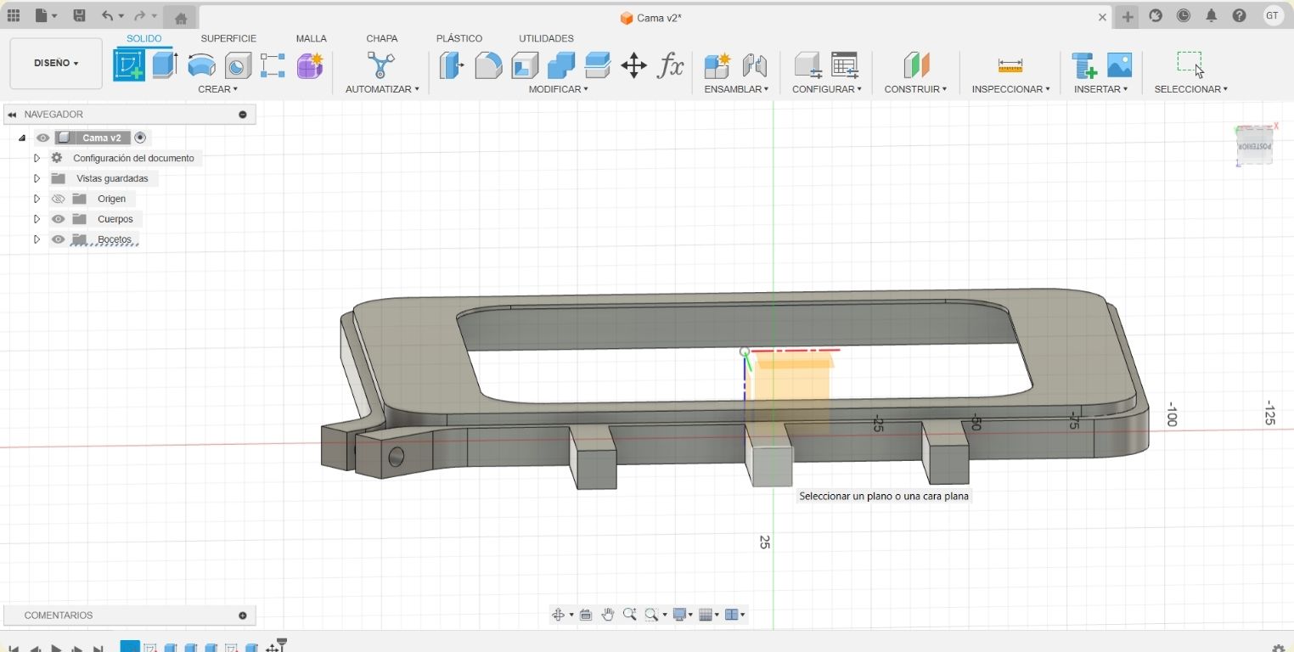Screen dimensions: 1294x652
Task: Add a new document tab
Action: [1128, 17]
